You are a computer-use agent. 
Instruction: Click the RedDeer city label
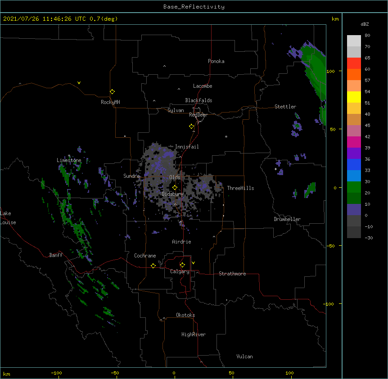click(x=198, y=115)
